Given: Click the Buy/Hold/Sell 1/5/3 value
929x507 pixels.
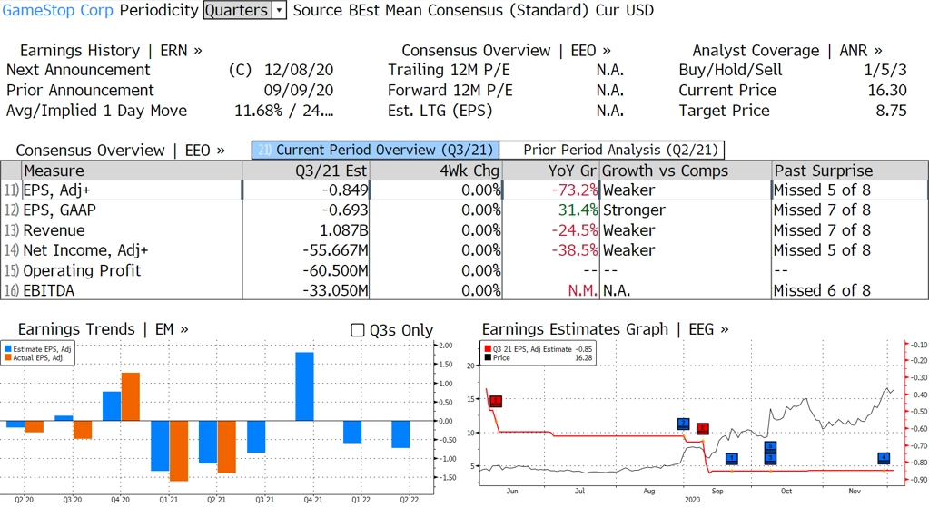Looking at the screenshot, I should point(885,70).
